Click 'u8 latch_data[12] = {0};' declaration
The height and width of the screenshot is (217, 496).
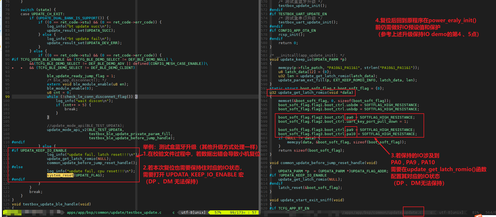coord(305,72)
